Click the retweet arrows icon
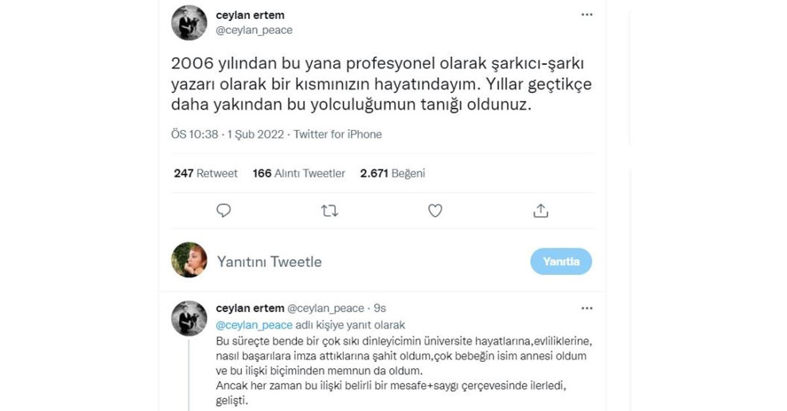This screenshot has height=411, width=787. [x=329, y=211]
